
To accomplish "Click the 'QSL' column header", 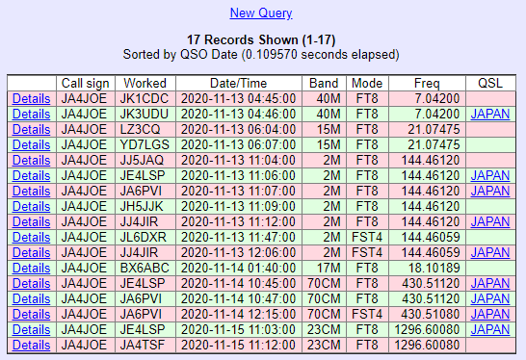I will click(490, 83).
